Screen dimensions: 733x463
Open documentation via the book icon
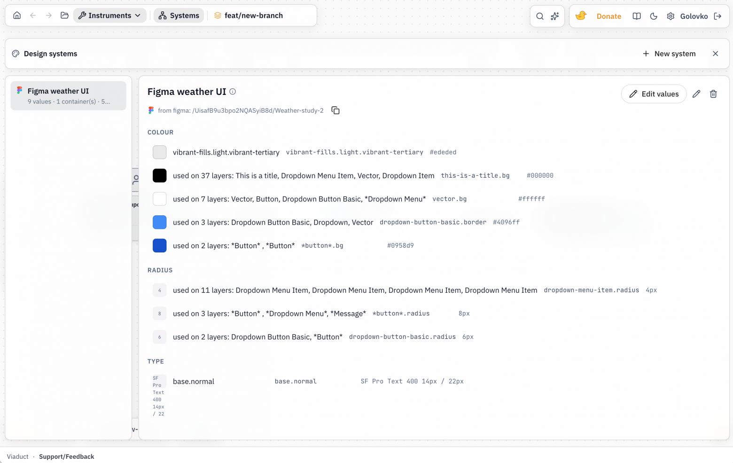click(637, 16)
